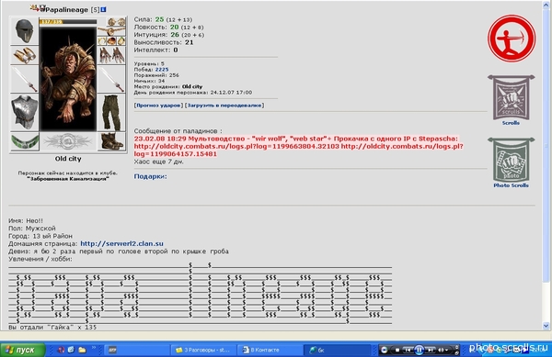
Task: Click the first ring slot
Action: point(102,41)
